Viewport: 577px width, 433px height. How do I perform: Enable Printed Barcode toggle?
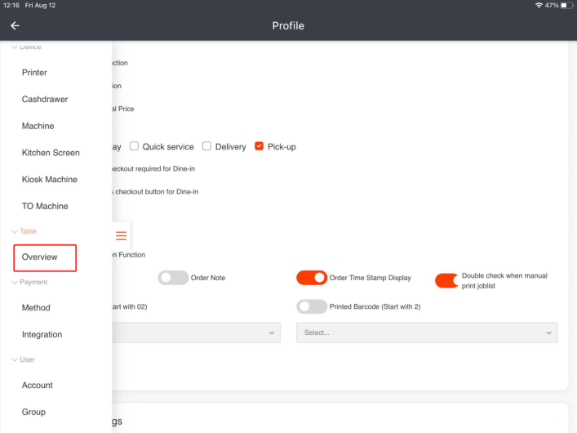click(x=311, y=307)
